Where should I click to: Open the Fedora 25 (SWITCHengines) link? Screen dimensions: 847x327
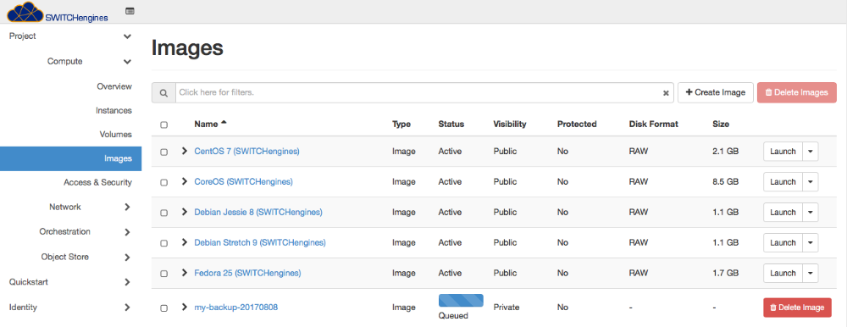[x=247, y=273]
